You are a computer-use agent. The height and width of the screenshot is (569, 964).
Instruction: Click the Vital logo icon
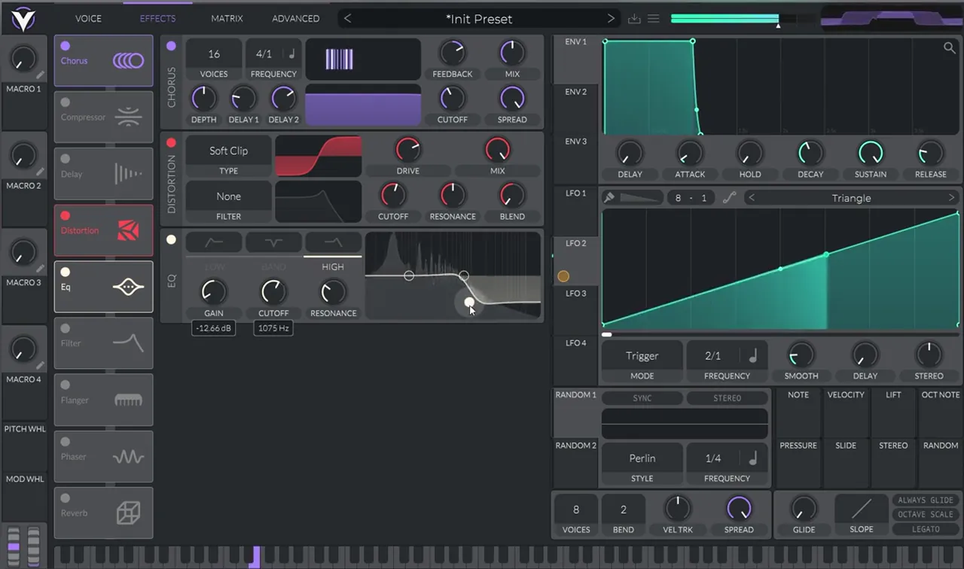23,19
